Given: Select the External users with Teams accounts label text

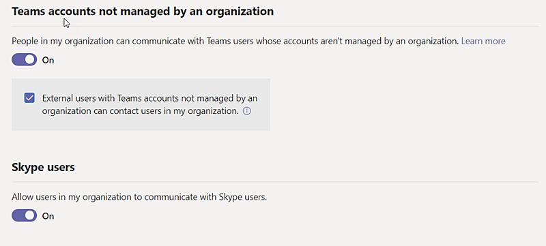Looking at the screenshot, I should [x=149, y=104].
